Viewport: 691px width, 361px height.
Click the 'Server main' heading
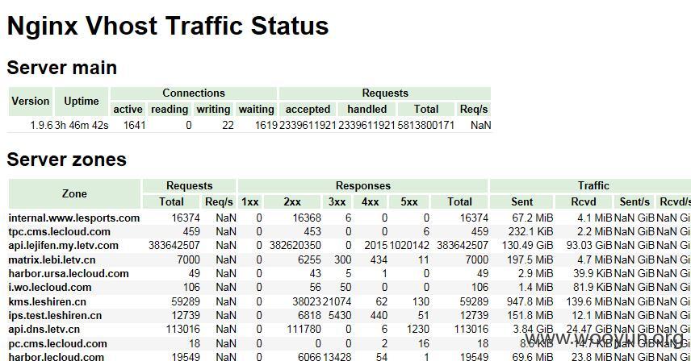[62, 68]
